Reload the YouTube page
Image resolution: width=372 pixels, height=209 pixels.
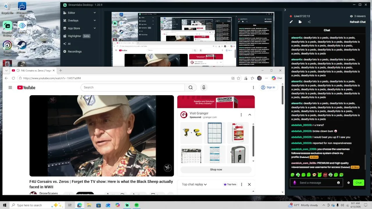pyautogui.click(x=13, y=78)
